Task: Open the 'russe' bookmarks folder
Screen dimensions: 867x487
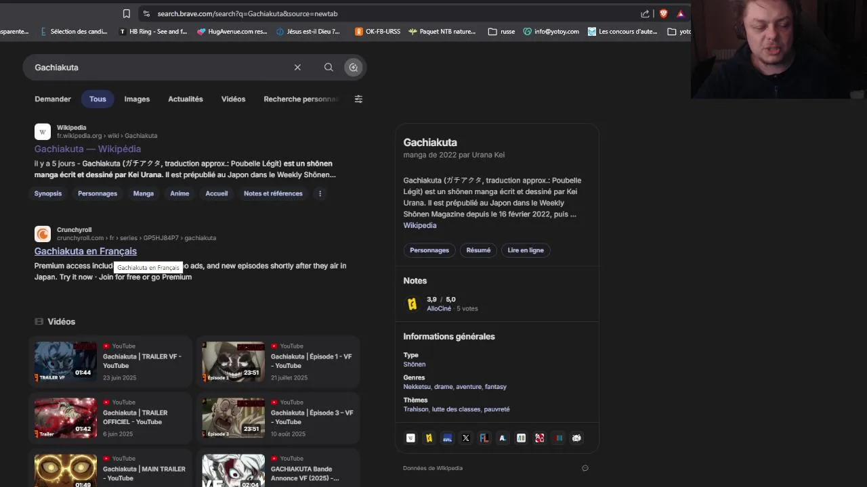Action: [x=501, y=31]
